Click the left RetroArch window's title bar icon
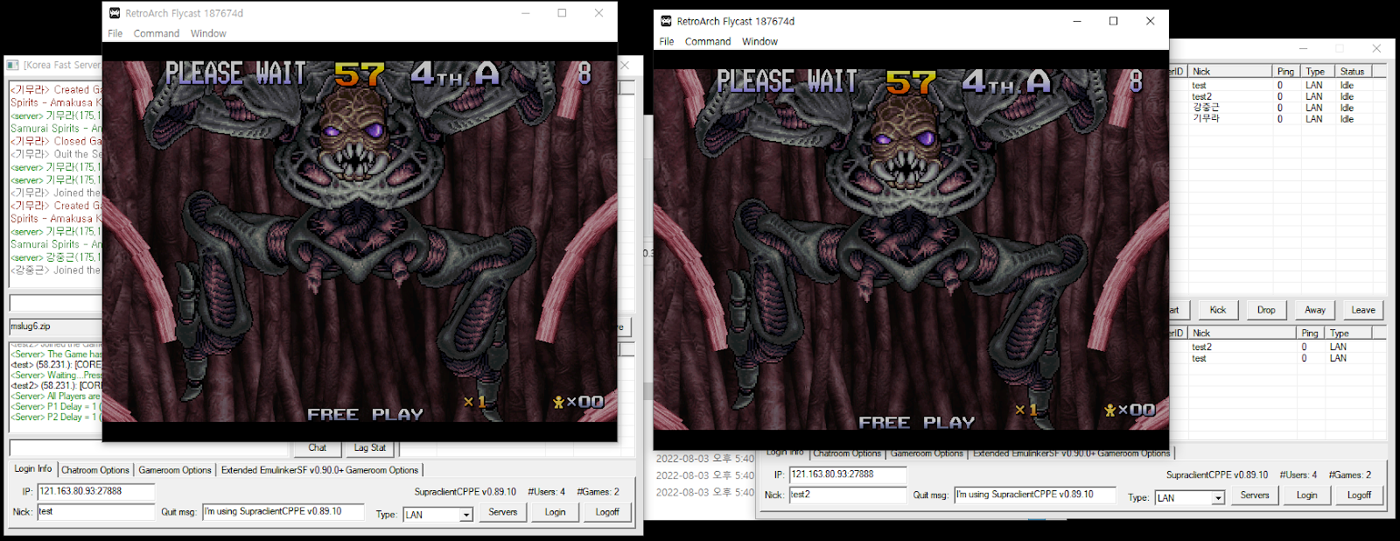 pos(115,13)
